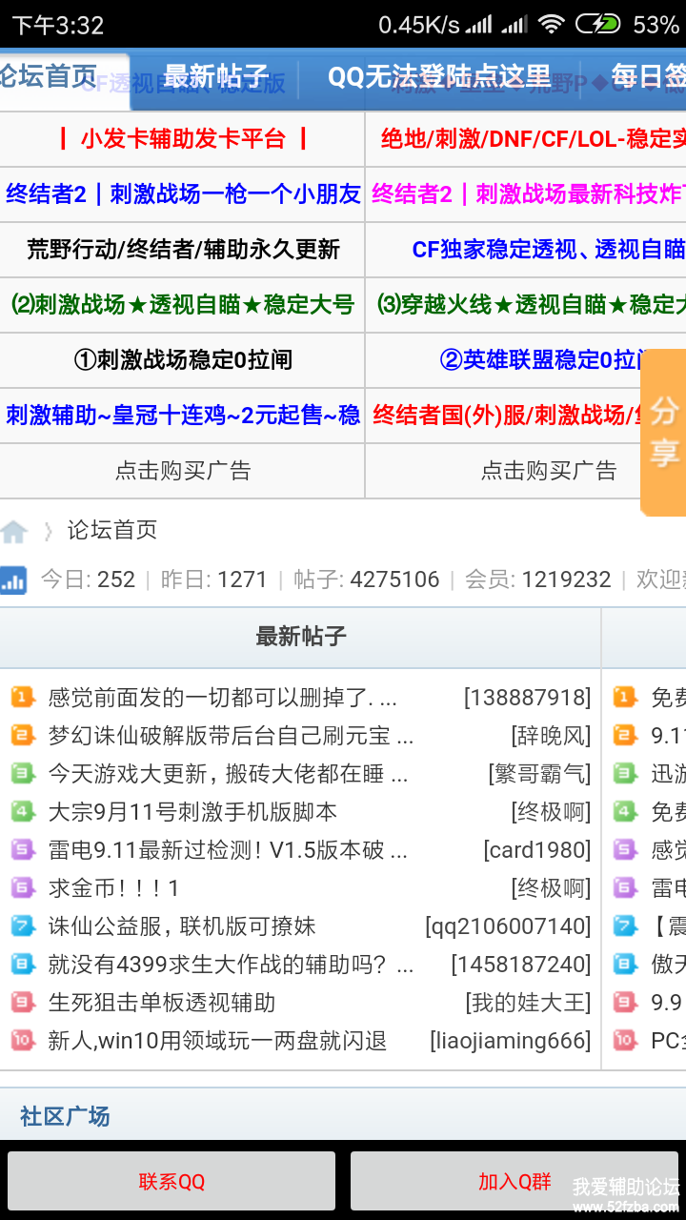Open post 新人,win10用领域玩一两盘就闪退
This screenshot has height=1220, width=686.
[217, 1041]
